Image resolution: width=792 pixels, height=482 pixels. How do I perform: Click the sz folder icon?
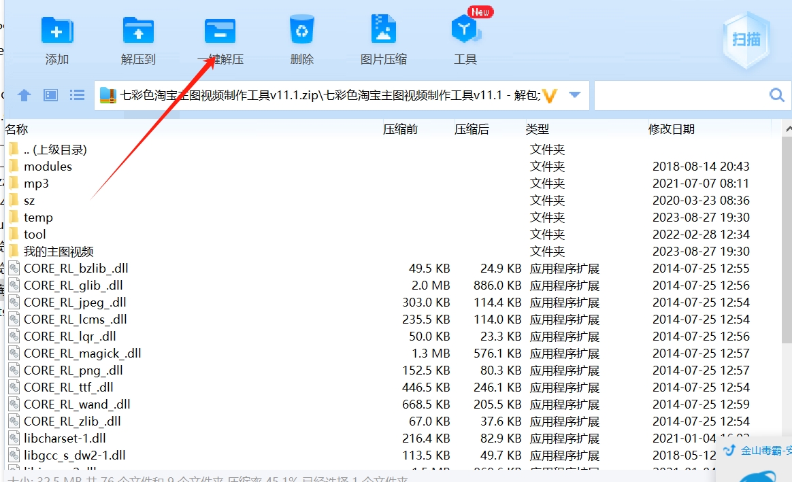coord(14,200)
